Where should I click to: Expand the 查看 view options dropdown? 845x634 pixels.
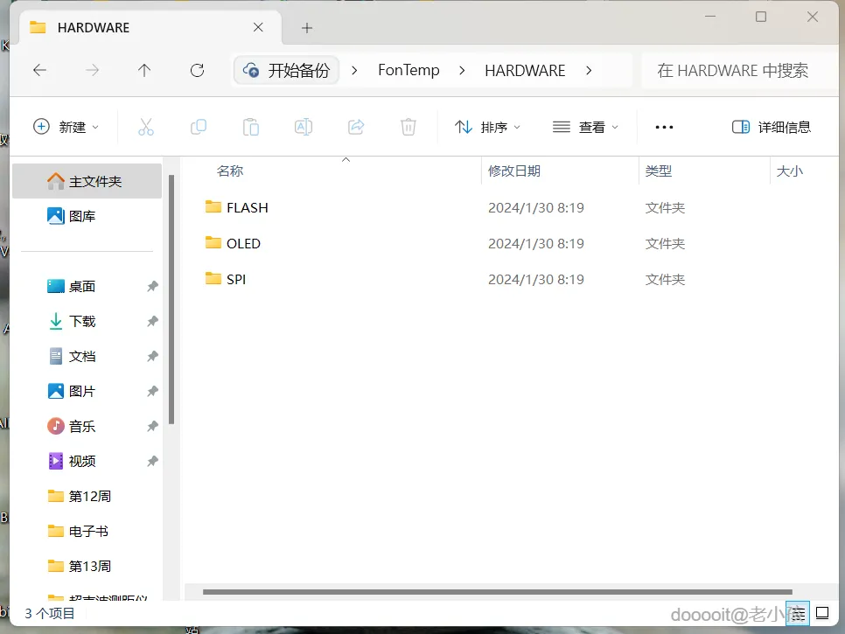(584, 127)
